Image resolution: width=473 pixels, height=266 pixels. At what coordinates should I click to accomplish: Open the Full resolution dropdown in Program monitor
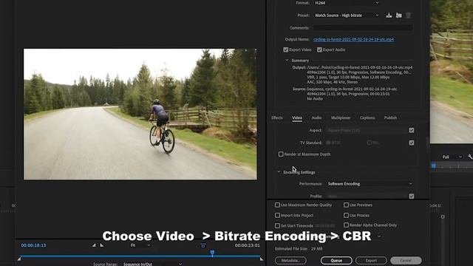point(452,157)
